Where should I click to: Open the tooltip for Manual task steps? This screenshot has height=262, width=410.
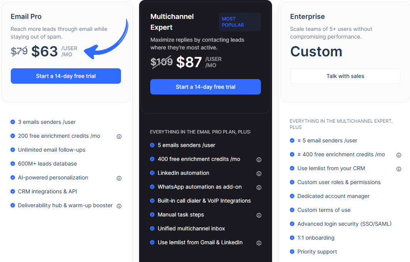pos(259,215)
